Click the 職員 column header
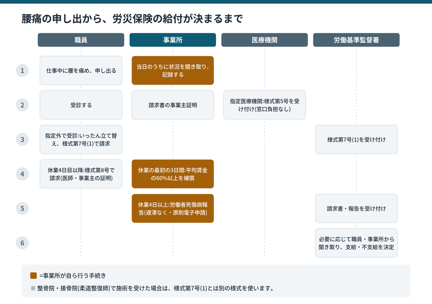432x304 pixels. click(81, 40)
